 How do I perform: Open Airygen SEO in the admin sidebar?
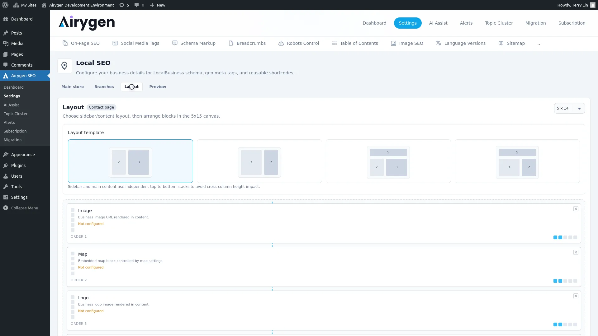25,76
